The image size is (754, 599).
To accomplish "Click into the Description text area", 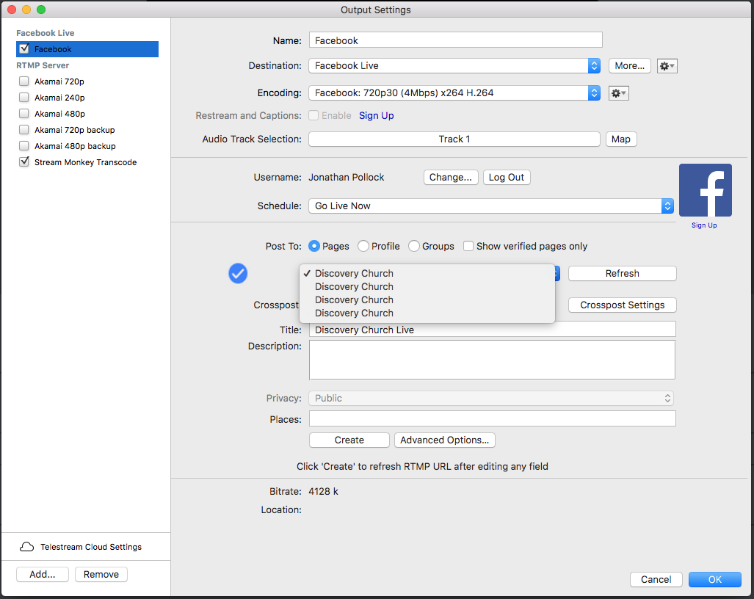I will (492, 360).
